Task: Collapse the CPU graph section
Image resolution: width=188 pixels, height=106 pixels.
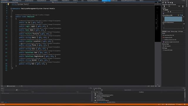Action: click(162, 22)
